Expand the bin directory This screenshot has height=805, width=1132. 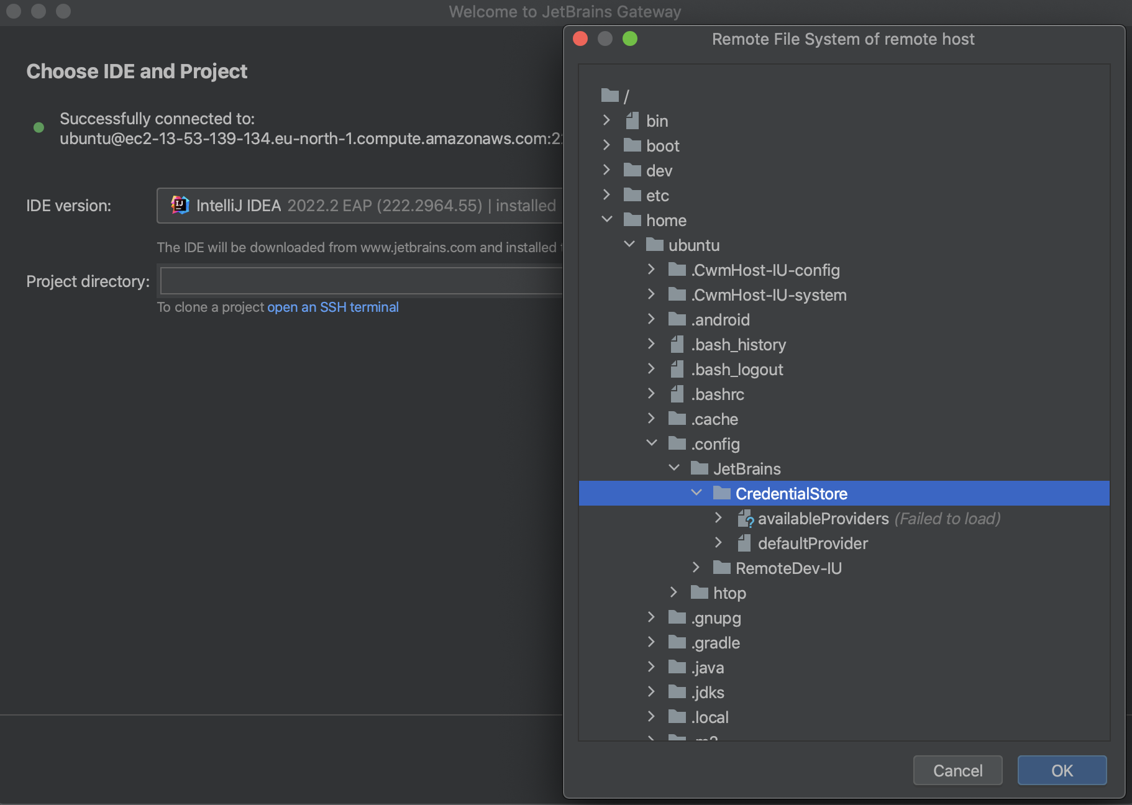(x=607, y=120)
